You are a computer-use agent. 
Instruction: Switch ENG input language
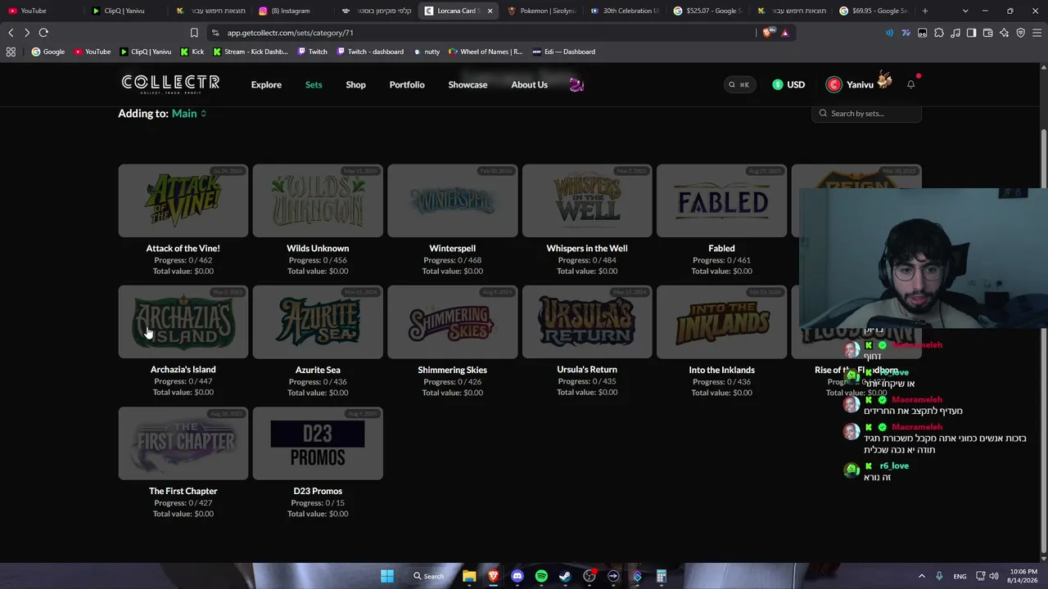pyautogui.click(x=960, y=576)
